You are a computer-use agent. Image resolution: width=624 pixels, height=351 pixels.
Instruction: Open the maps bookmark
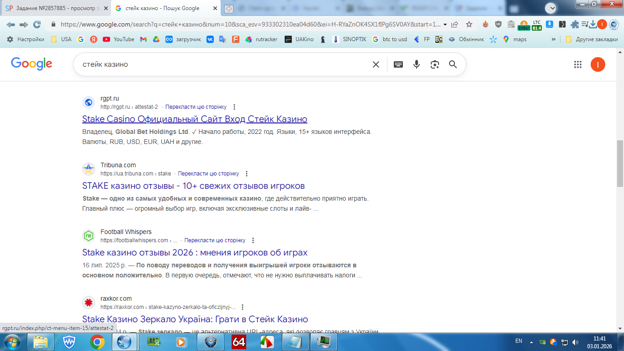(515, 39)
